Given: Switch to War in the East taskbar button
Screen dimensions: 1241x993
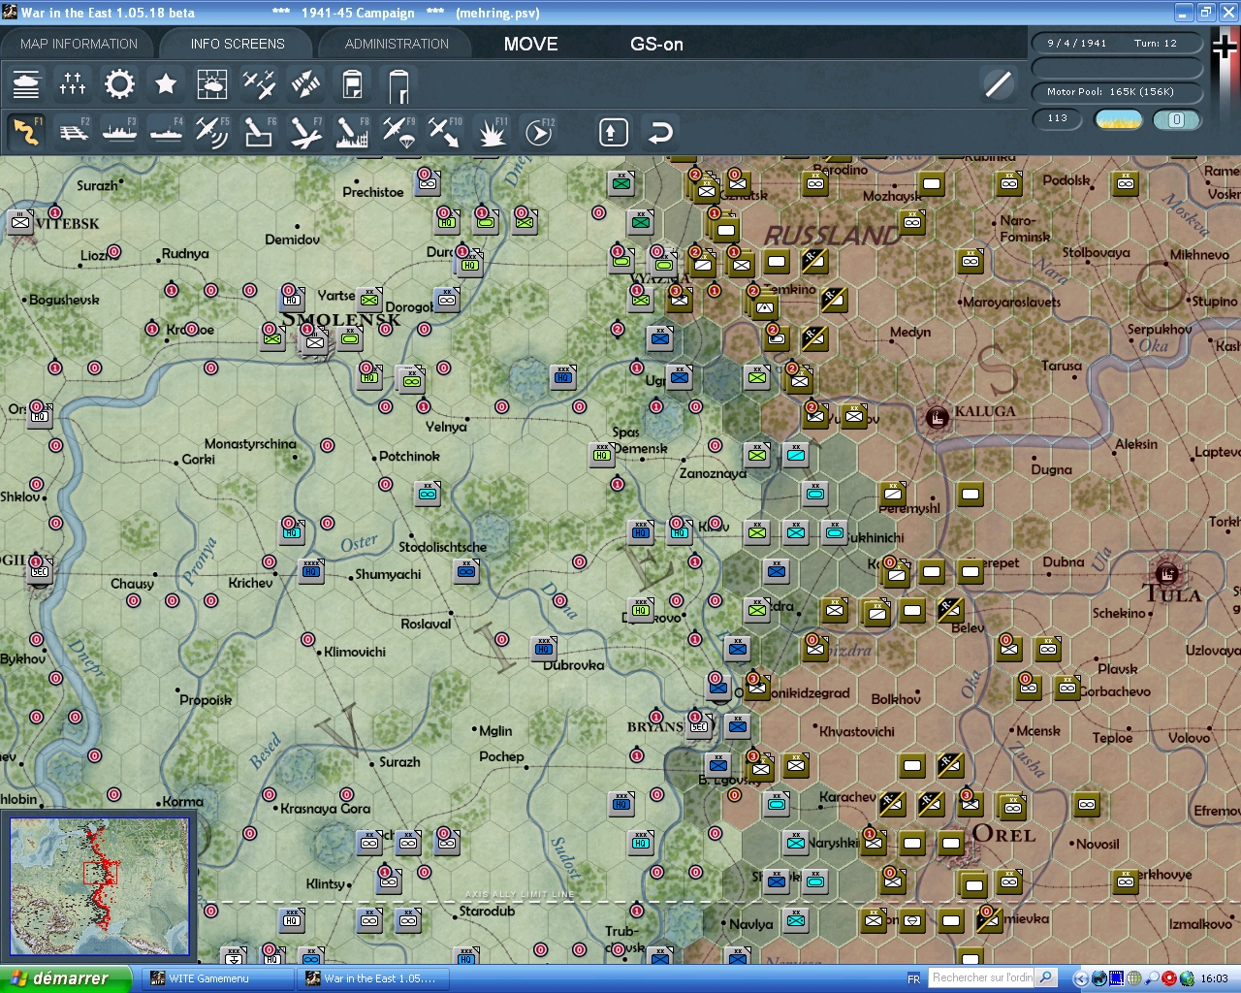Looking at the screenshot, I should [x=372, y=978].
